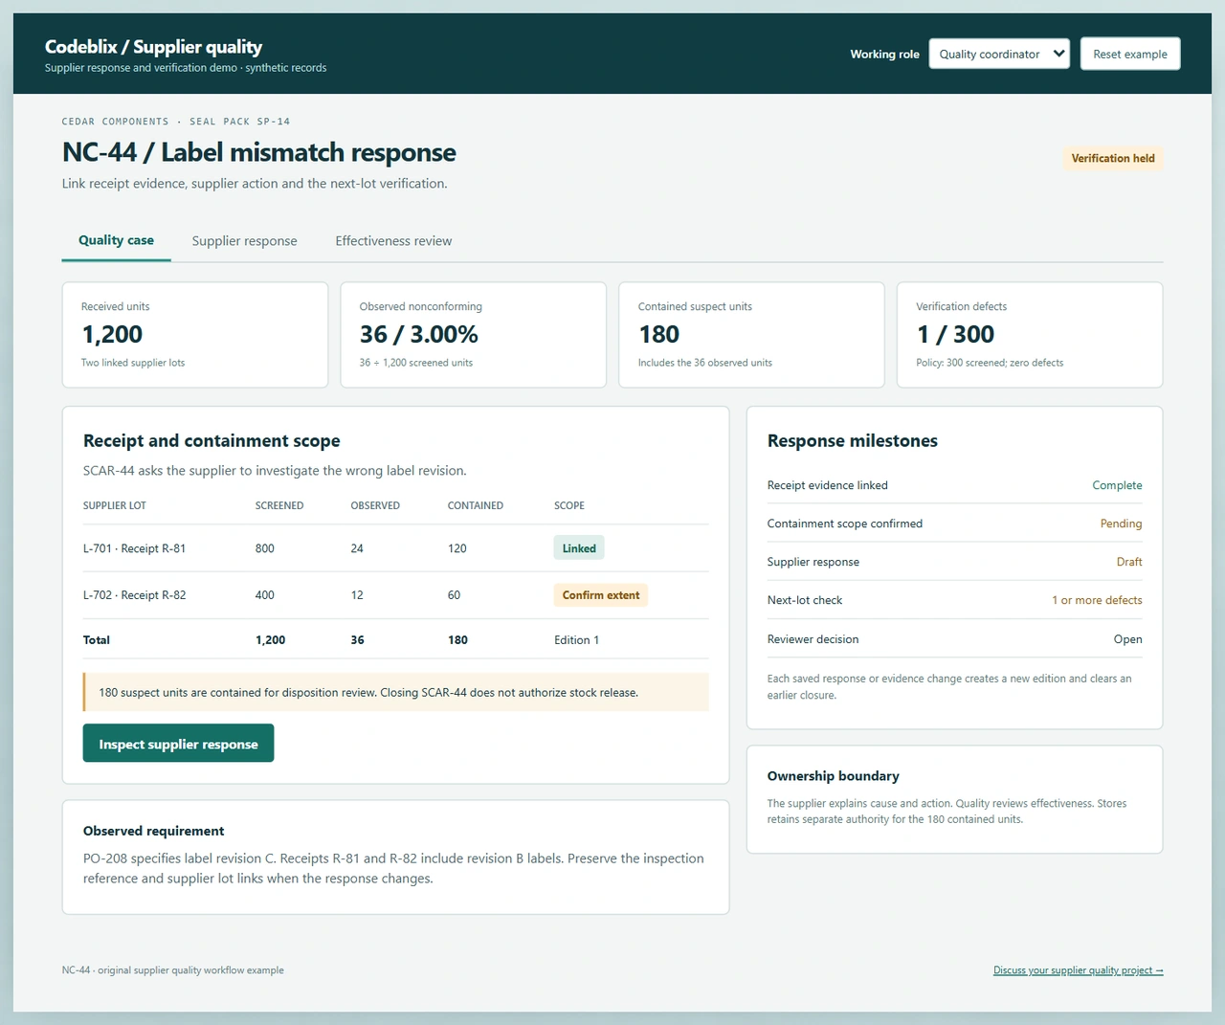Follow the Discuss your supplier quality project link
1225x1025 pixels.
coord(1079,970)
